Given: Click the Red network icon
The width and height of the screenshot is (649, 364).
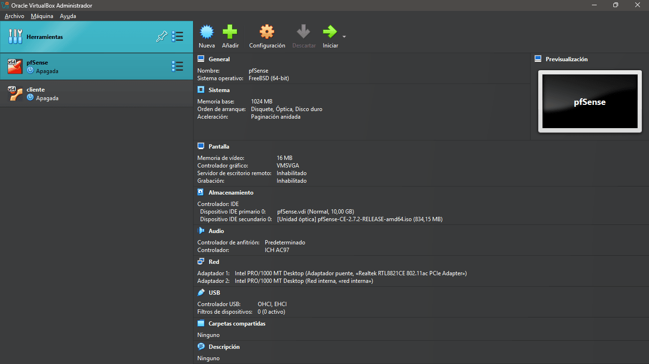Looking at the screenshot, I should tap(201, 261).
